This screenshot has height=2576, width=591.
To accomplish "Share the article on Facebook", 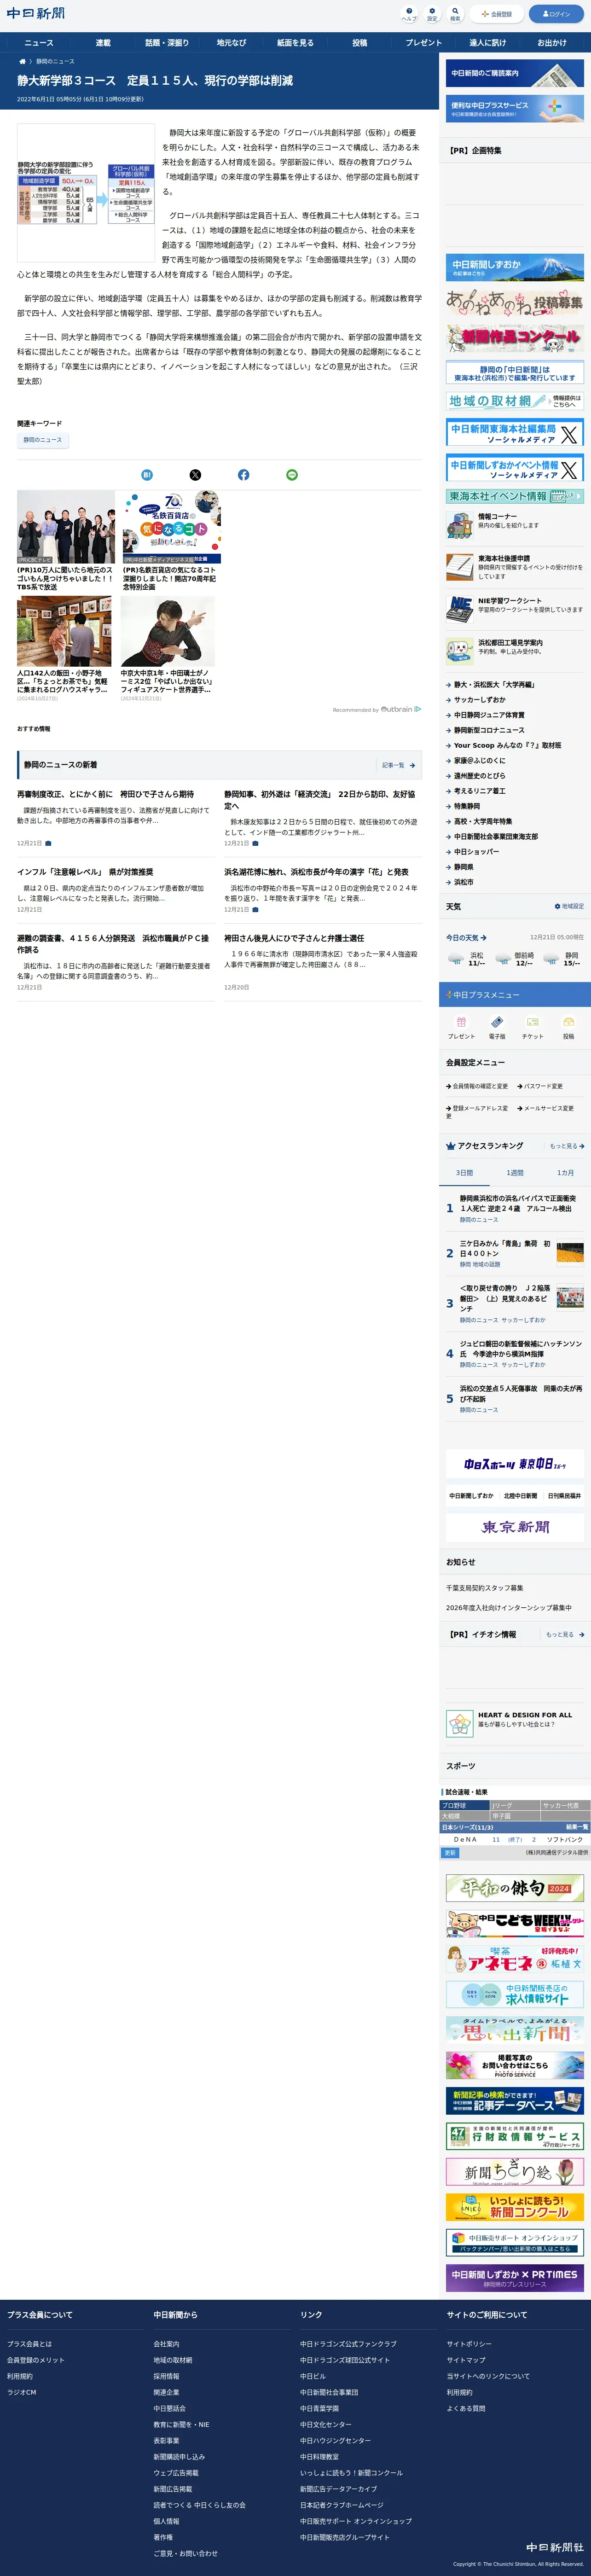I will coord(243,475).
